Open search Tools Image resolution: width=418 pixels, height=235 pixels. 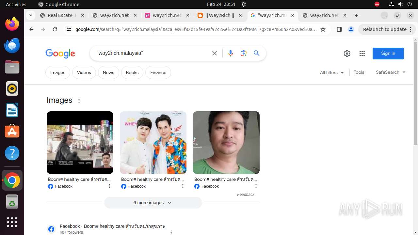(359, 72)
